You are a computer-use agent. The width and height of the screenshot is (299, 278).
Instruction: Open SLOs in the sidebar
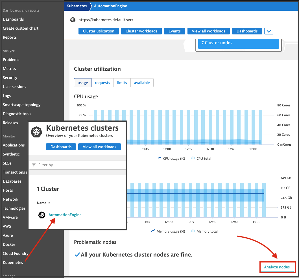[x=7, y=163]
